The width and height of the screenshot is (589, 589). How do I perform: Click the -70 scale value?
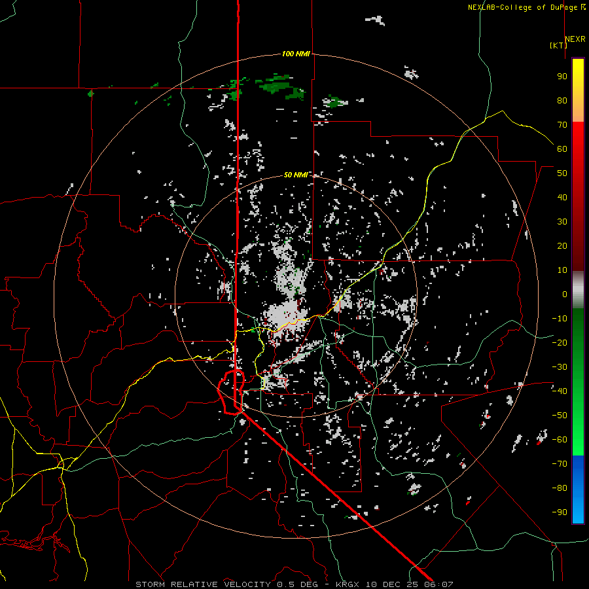tap(560, 464)
